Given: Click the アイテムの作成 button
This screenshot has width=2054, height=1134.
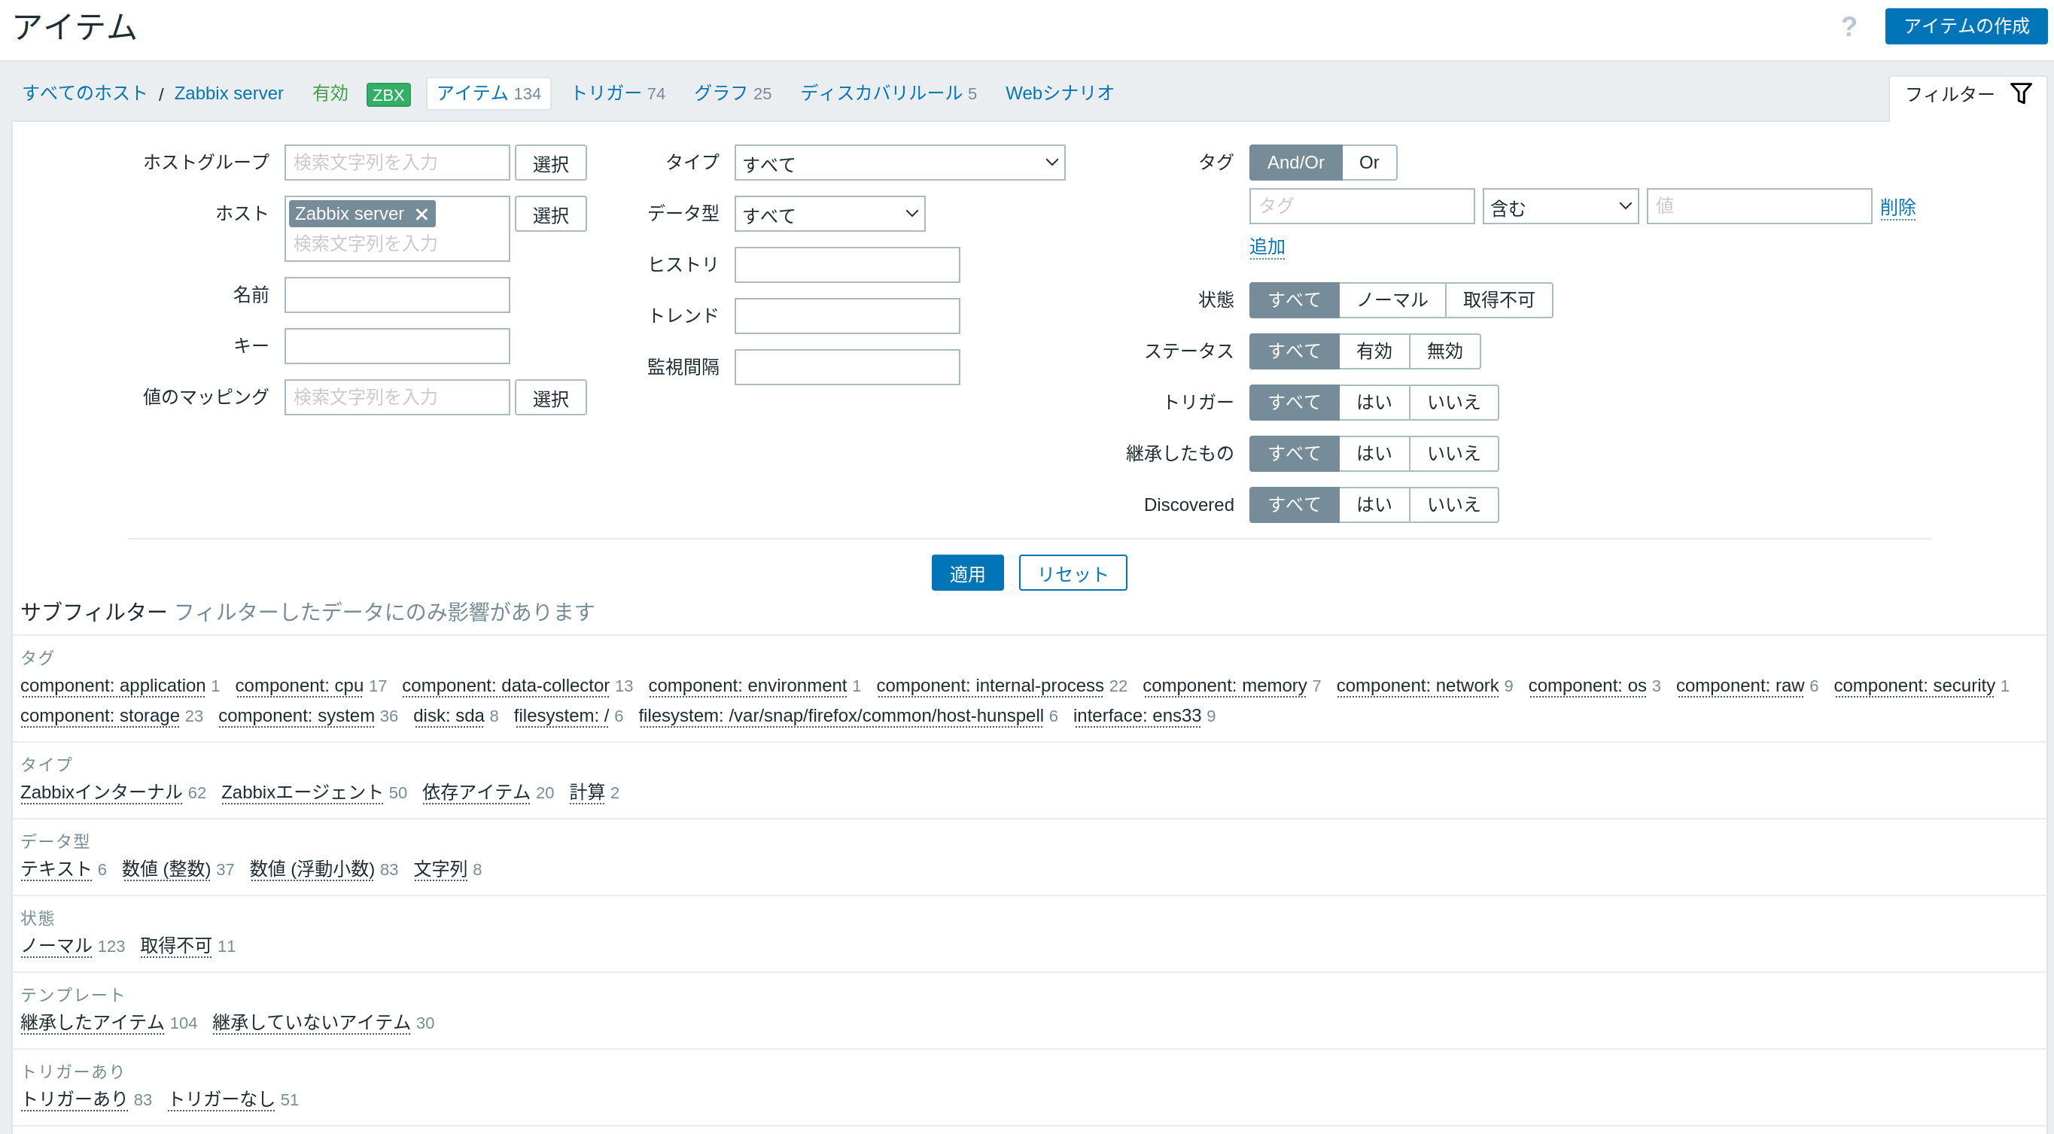Looking at the screenshot, I should (x=1965, y=26).
